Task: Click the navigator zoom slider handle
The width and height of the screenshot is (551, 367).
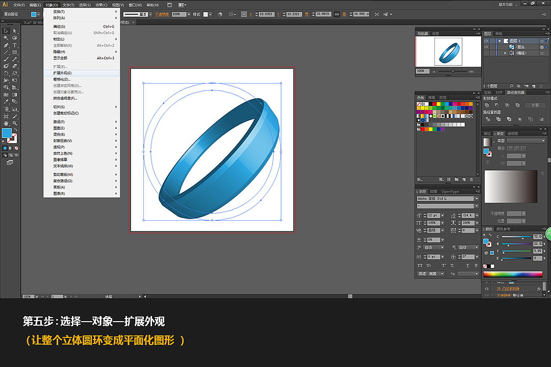Action: click(453, 71)
